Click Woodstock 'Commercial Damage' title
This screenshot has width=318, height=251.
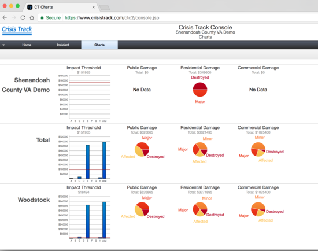[258, 187]
